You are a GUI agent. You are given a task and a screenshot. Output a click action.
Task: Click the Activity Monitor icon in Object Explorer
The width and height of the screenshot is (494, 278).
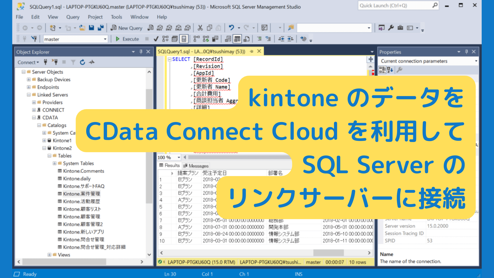(92, 62)
